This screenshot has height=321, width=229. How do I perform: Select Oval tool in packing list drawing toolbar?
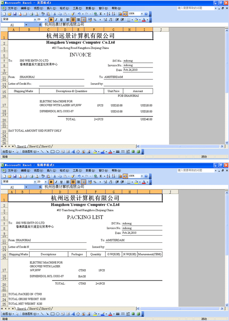click(58, 314)
